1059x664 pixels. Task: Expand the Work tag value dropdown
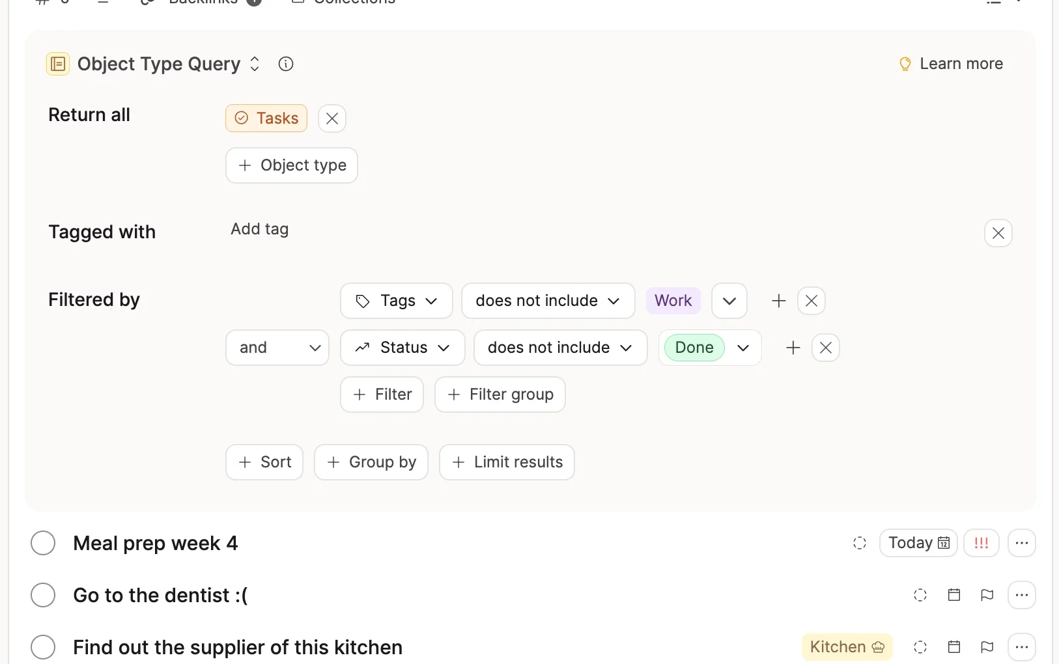tap(729, 301)
